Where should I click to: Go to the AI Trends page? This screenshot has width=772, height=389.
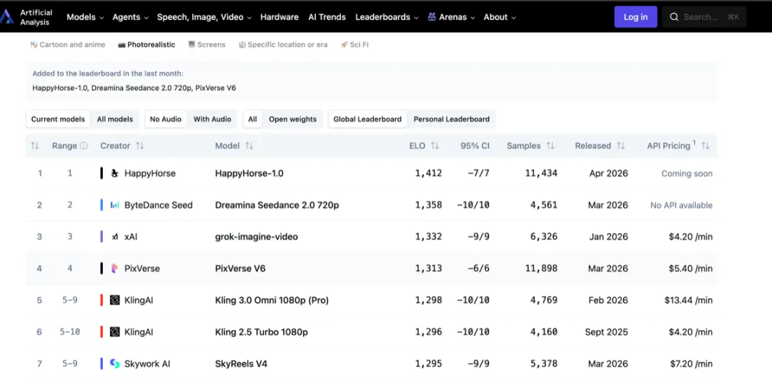point(327,17)
